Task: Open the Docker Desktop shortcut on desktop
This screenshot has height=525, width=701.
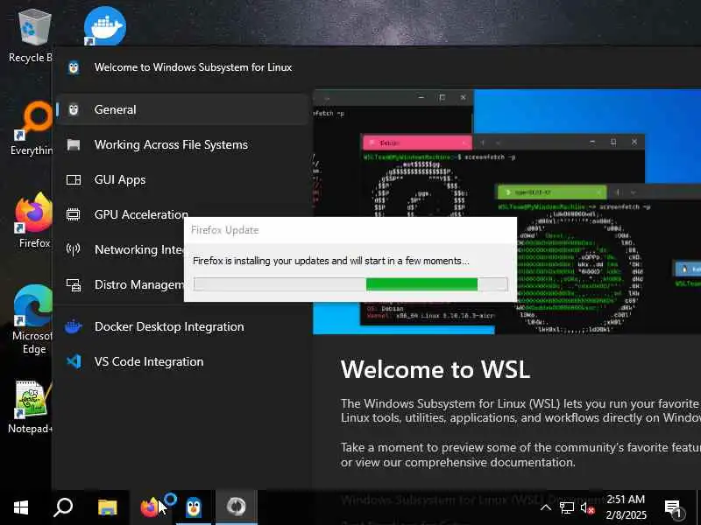Action: tap(104, 26)
